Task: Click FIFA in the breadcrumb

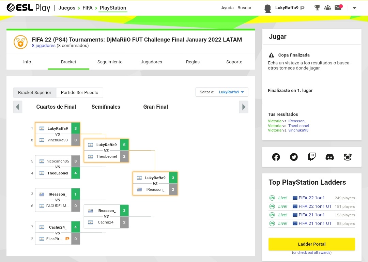Action: pyautogui.click(x=87, y=8)
